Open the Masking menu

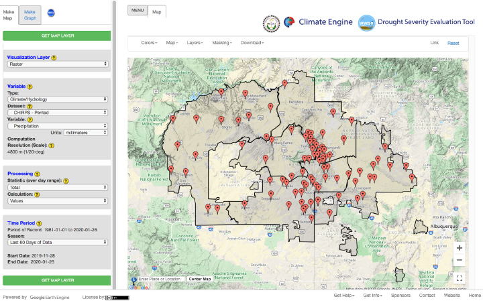click(x=221, y=43)
